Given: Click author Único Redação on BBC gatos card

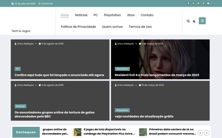Looking at the screenshot, I should click(24, 85).
